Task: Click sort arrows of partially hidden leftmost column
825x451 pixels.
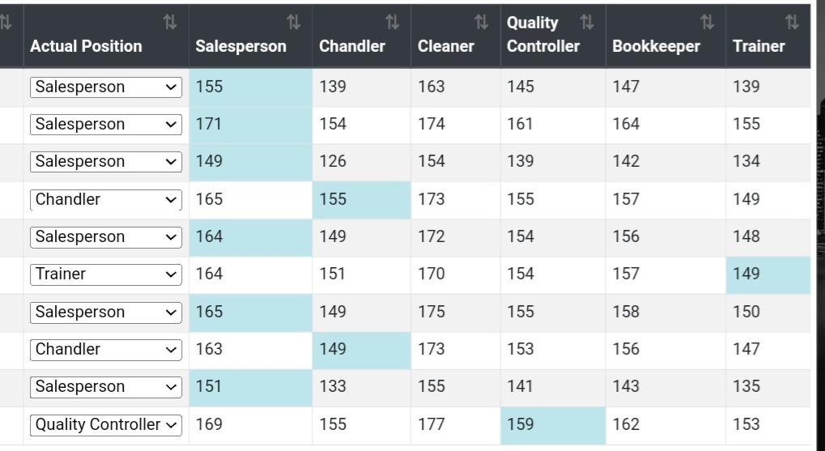Action: click(x=5, y=23)
